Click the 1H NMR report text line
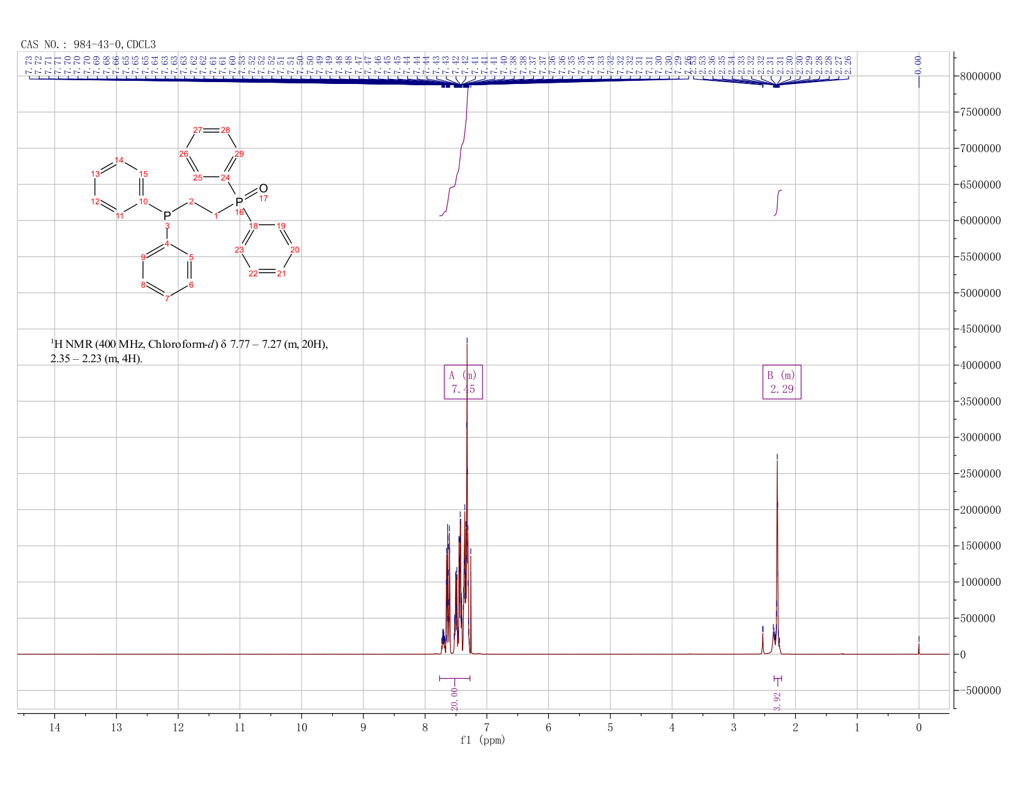Image resolution: width=1034 pixels, height=799 pixels. [189, 352]
